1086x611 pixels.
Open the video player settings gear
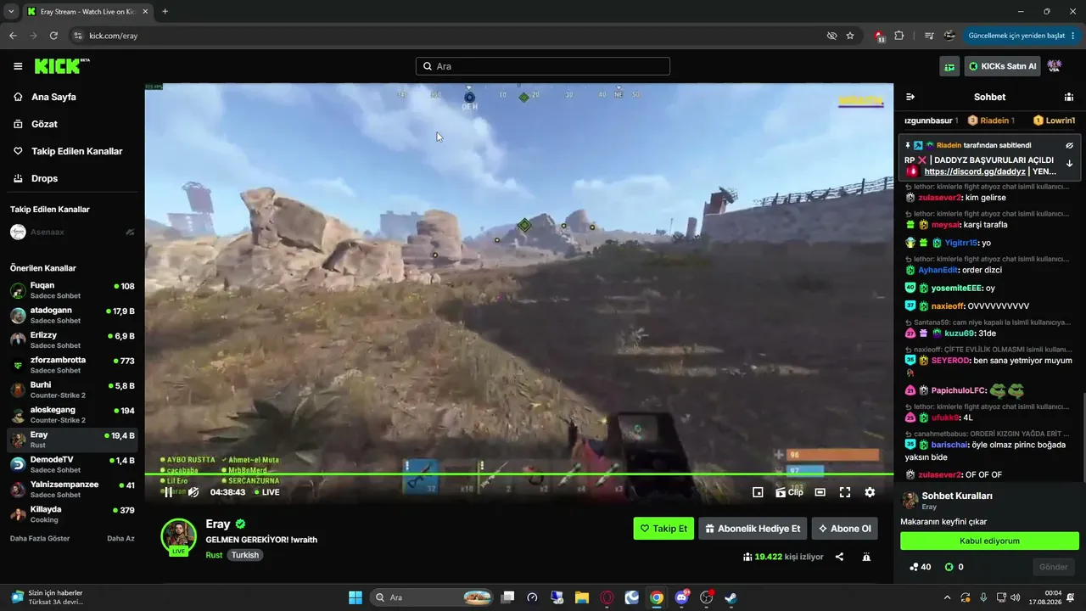870,492
